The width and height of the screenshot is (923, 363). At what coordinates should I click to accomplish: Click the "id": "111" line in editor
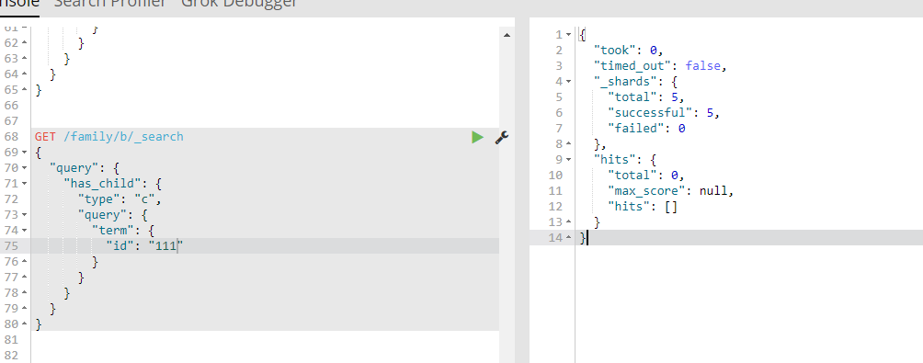click(265, 246)
